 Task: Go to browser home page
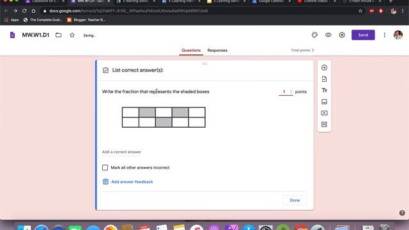[33, 11]
